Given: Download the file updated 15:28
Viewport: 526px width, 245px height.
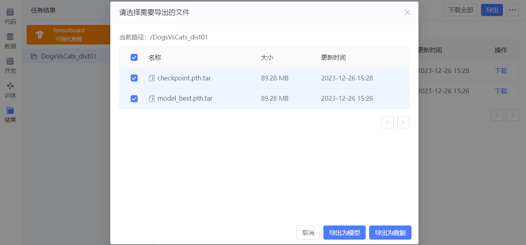Looking at the screenshot, I should click(501, 71).
